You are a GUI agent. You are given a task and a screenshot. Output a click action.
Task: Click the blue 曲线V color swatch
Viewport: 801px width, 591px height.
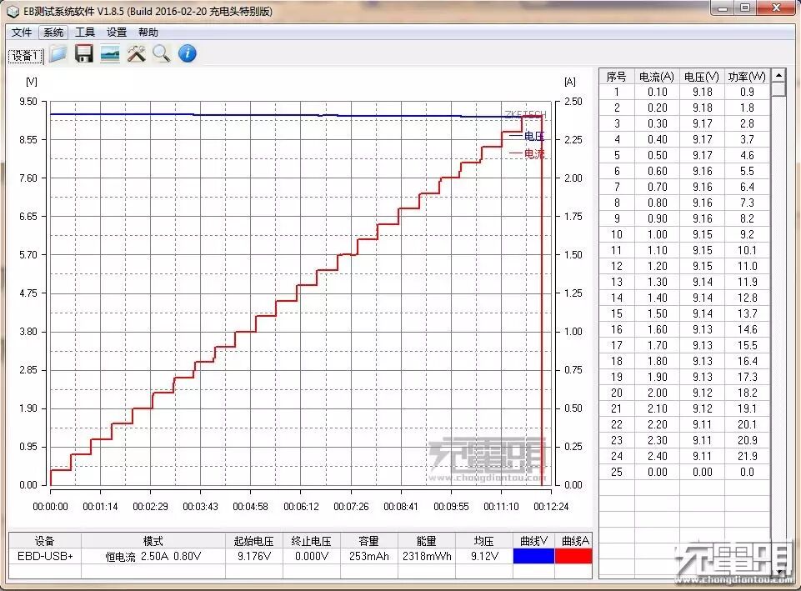pos(533,556)
